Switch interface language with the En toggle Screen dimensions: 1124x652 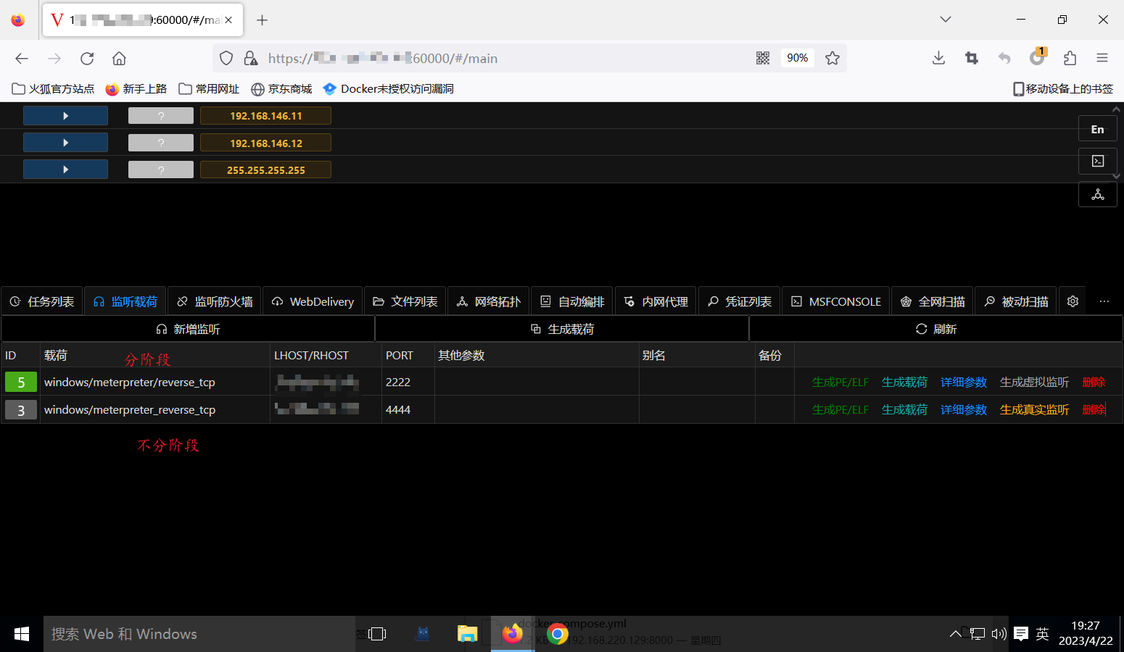pos(1097,128)
